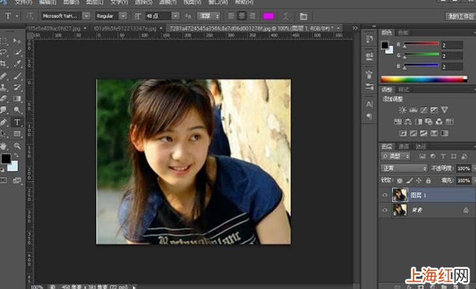Add a Gradient Map adjustment
This screenshot has height=289, width=476.
pyautogui.click(x=445, y=133)
